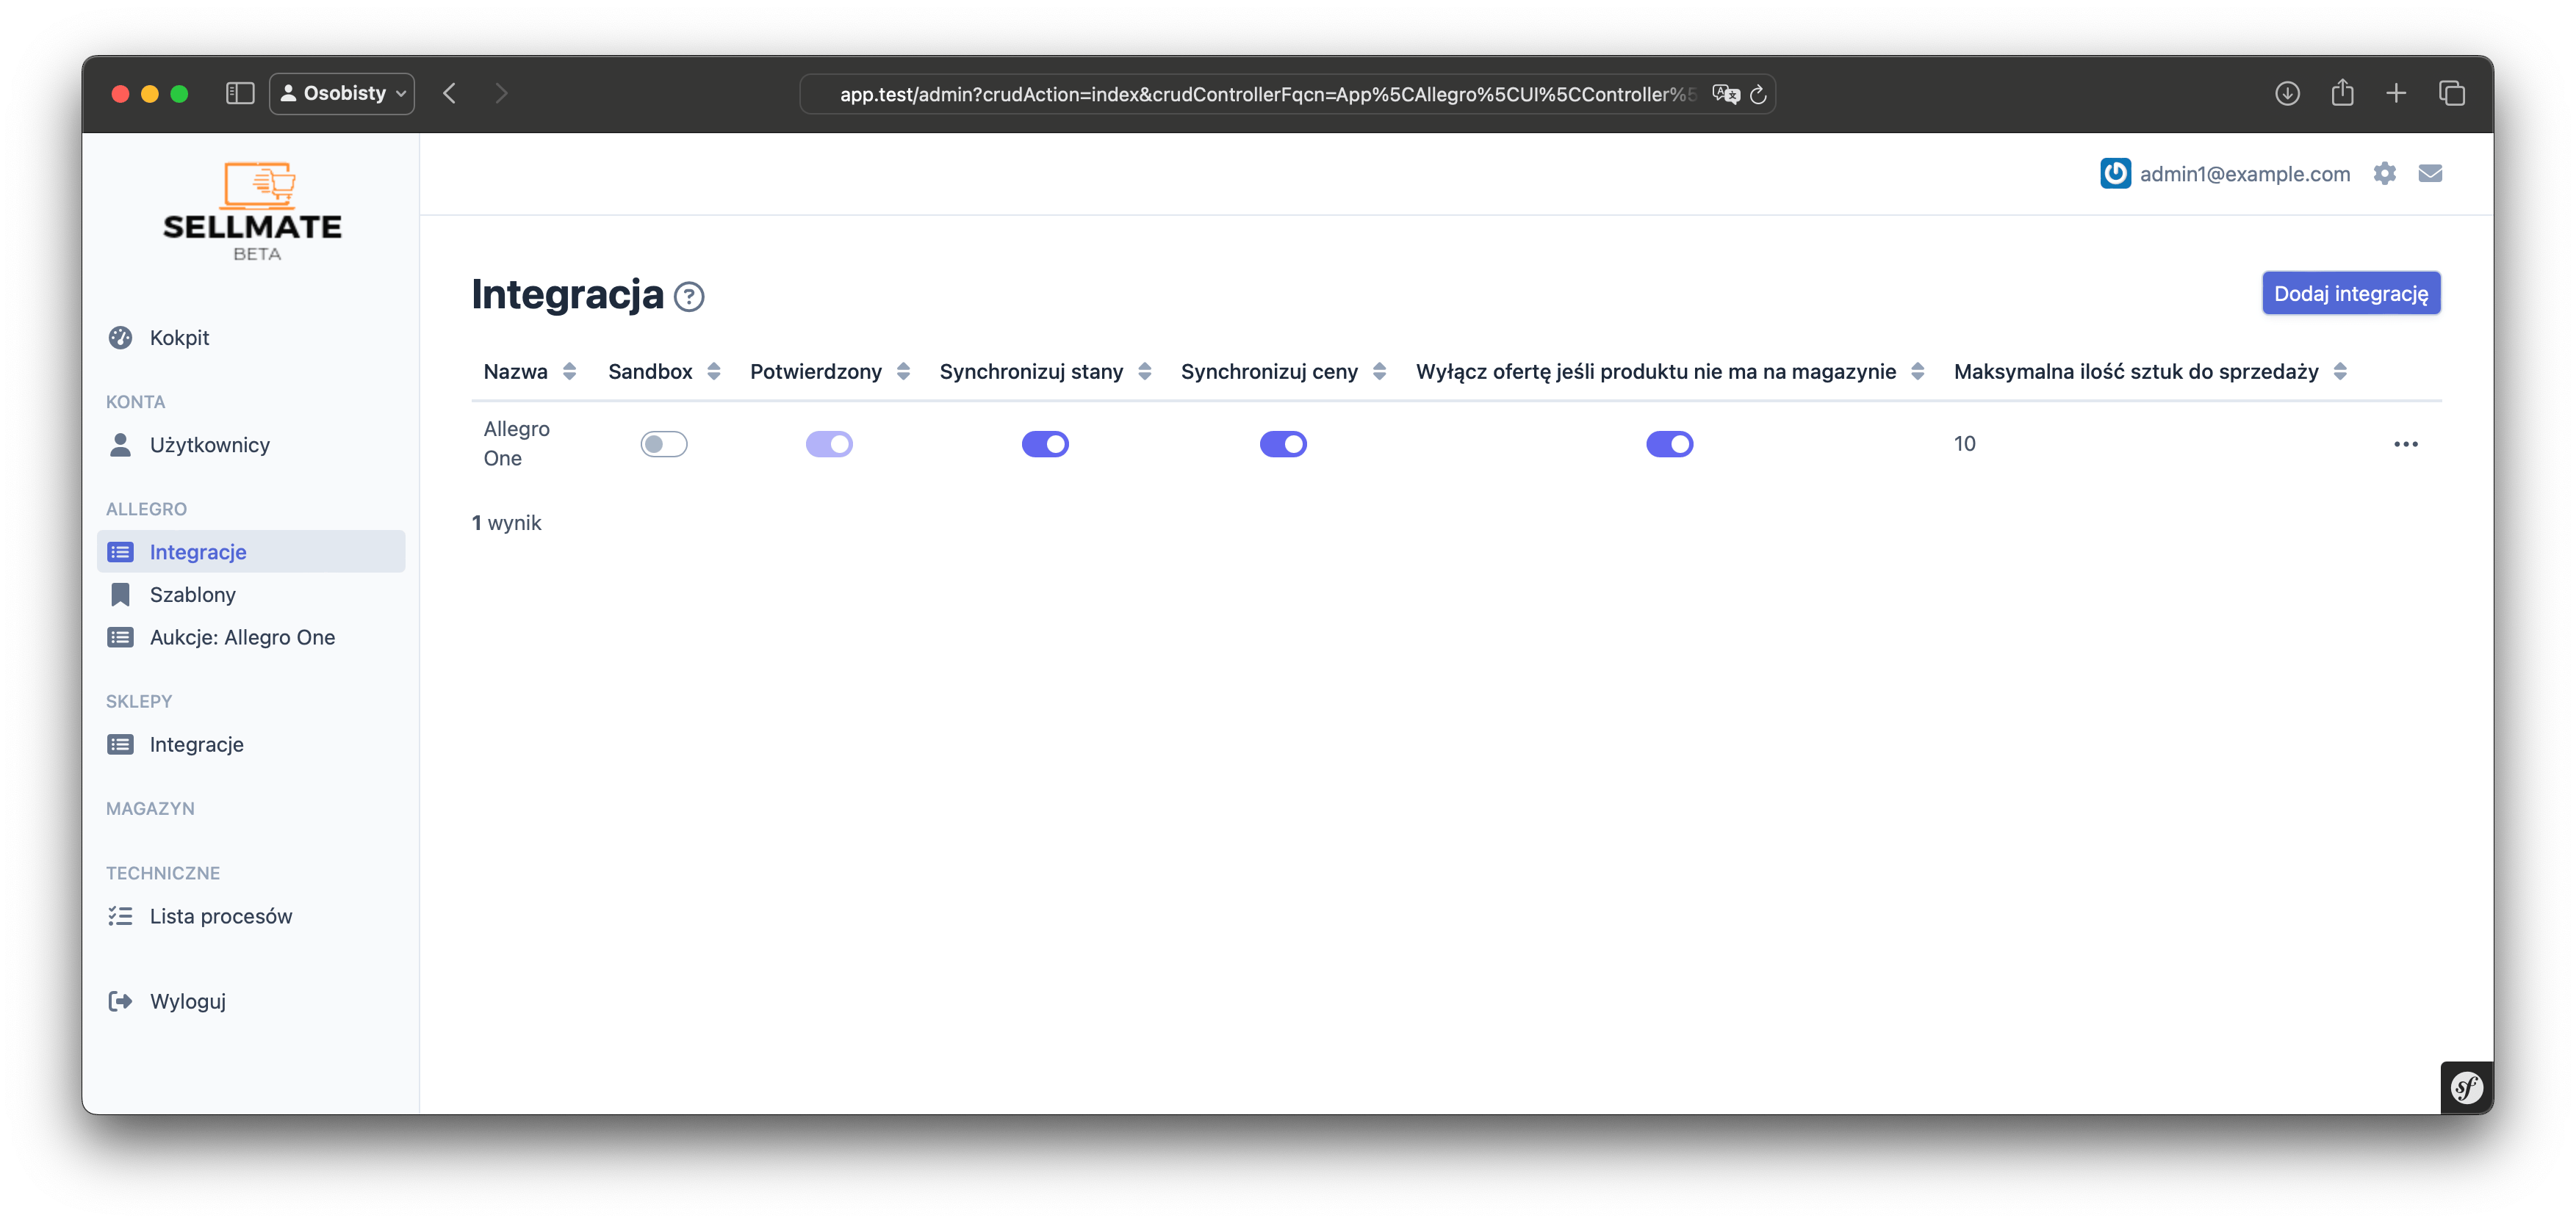Image resolution: width=2576 pixels, height=1223 pixels.
Task: Toggle the Wyłącz ofertę switch for Allegro One
Action: coord(1670,443)
